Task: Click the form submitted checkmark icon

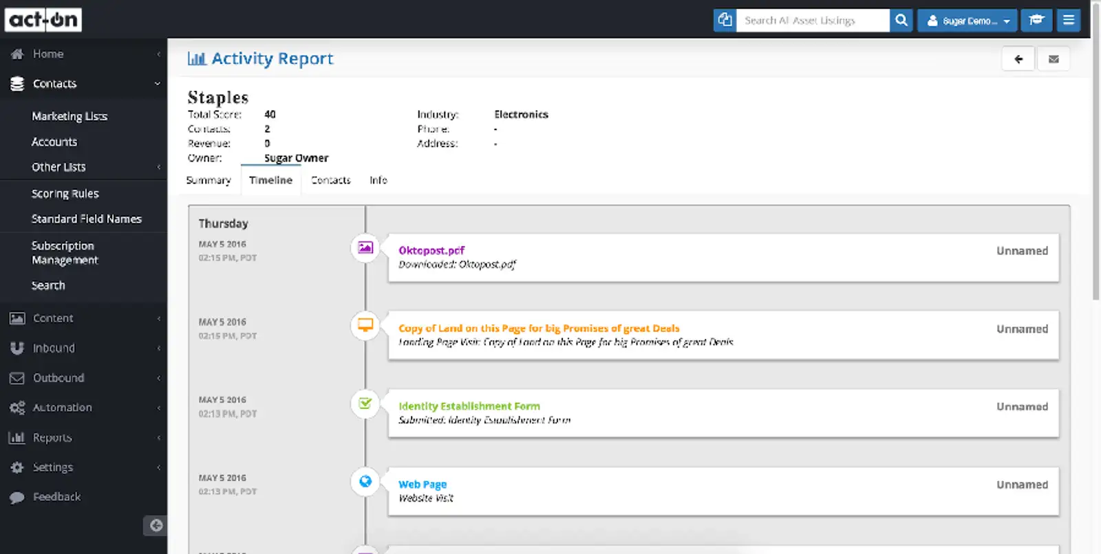Action: tap(365, 403)
